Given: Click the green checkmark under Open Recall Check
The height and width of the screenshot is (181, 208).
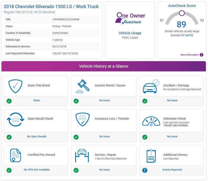Looking at the screenshot, I should pos(9,137).
